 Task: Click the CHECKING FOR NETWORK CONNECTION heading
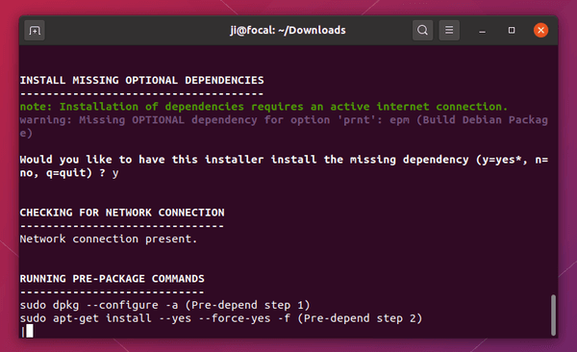122,213
